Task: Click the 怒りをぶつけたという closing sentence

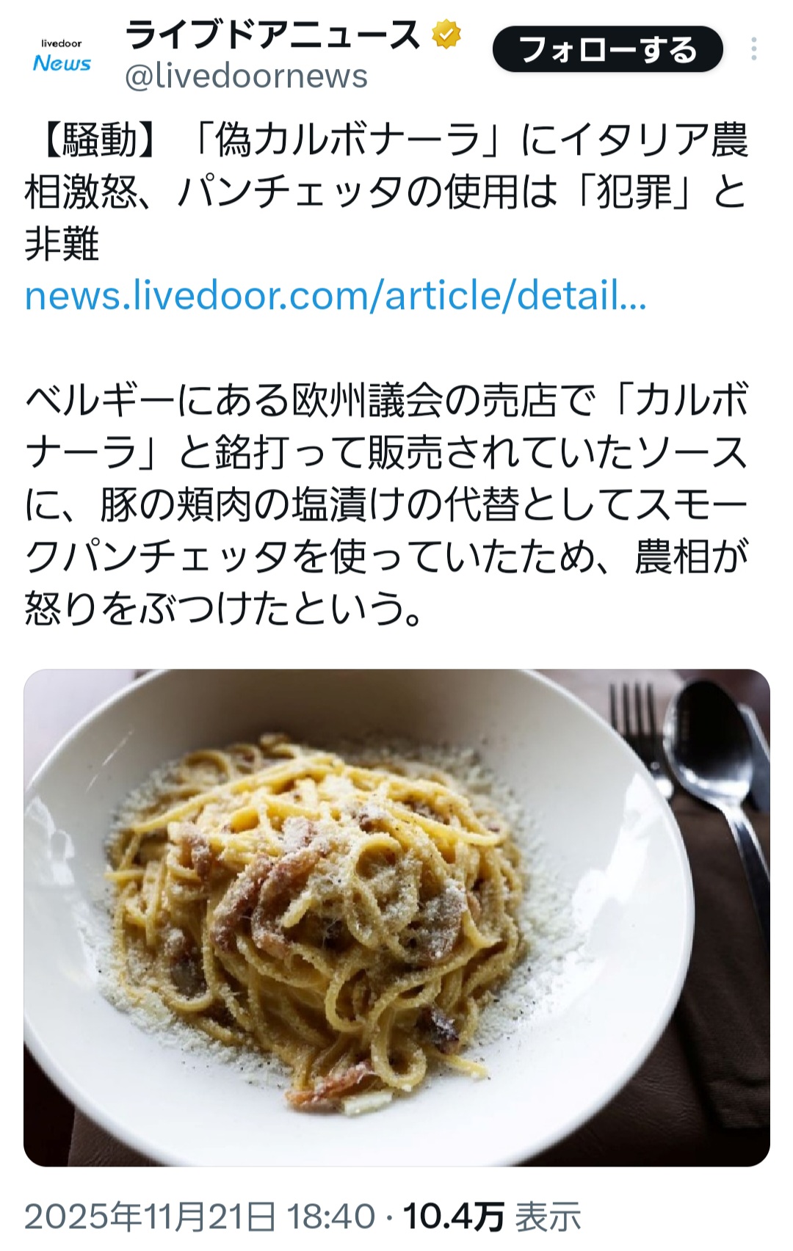Action: [224, 609]
